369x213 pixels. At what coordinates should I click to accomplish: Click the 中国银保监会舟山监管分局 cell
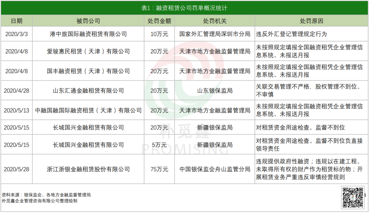coord(215,169)
